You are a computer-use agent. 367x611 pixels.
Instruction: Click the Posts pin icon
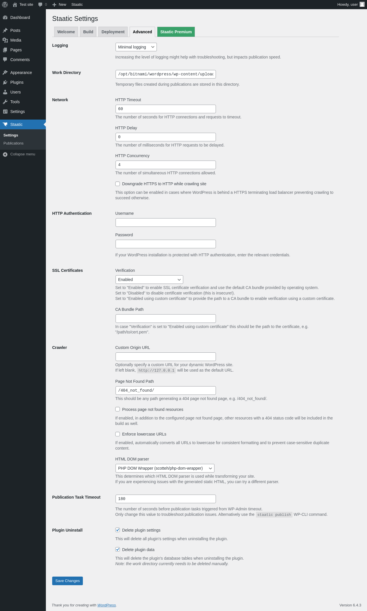[5, 30]
